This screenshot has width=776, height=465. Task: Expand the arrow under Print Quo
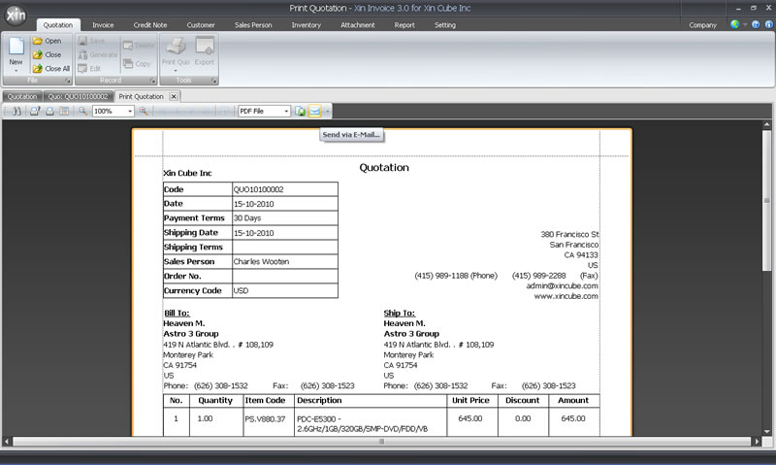[x=176, y=71]
